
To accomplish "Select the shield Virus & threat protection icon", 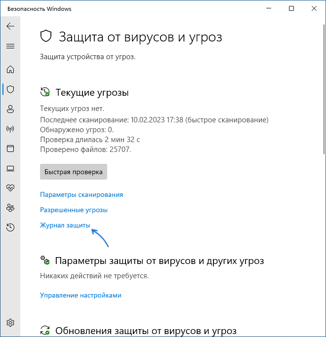I will tap(10, 89).
